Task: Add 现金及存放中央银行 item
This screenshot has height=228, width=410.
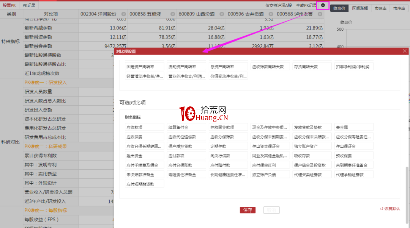Action: coord(270,127)
